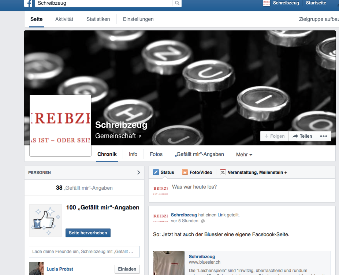Screen dimensions: 339x275
Task: Open the Schreibzeug link preview title
Action: 202,257
